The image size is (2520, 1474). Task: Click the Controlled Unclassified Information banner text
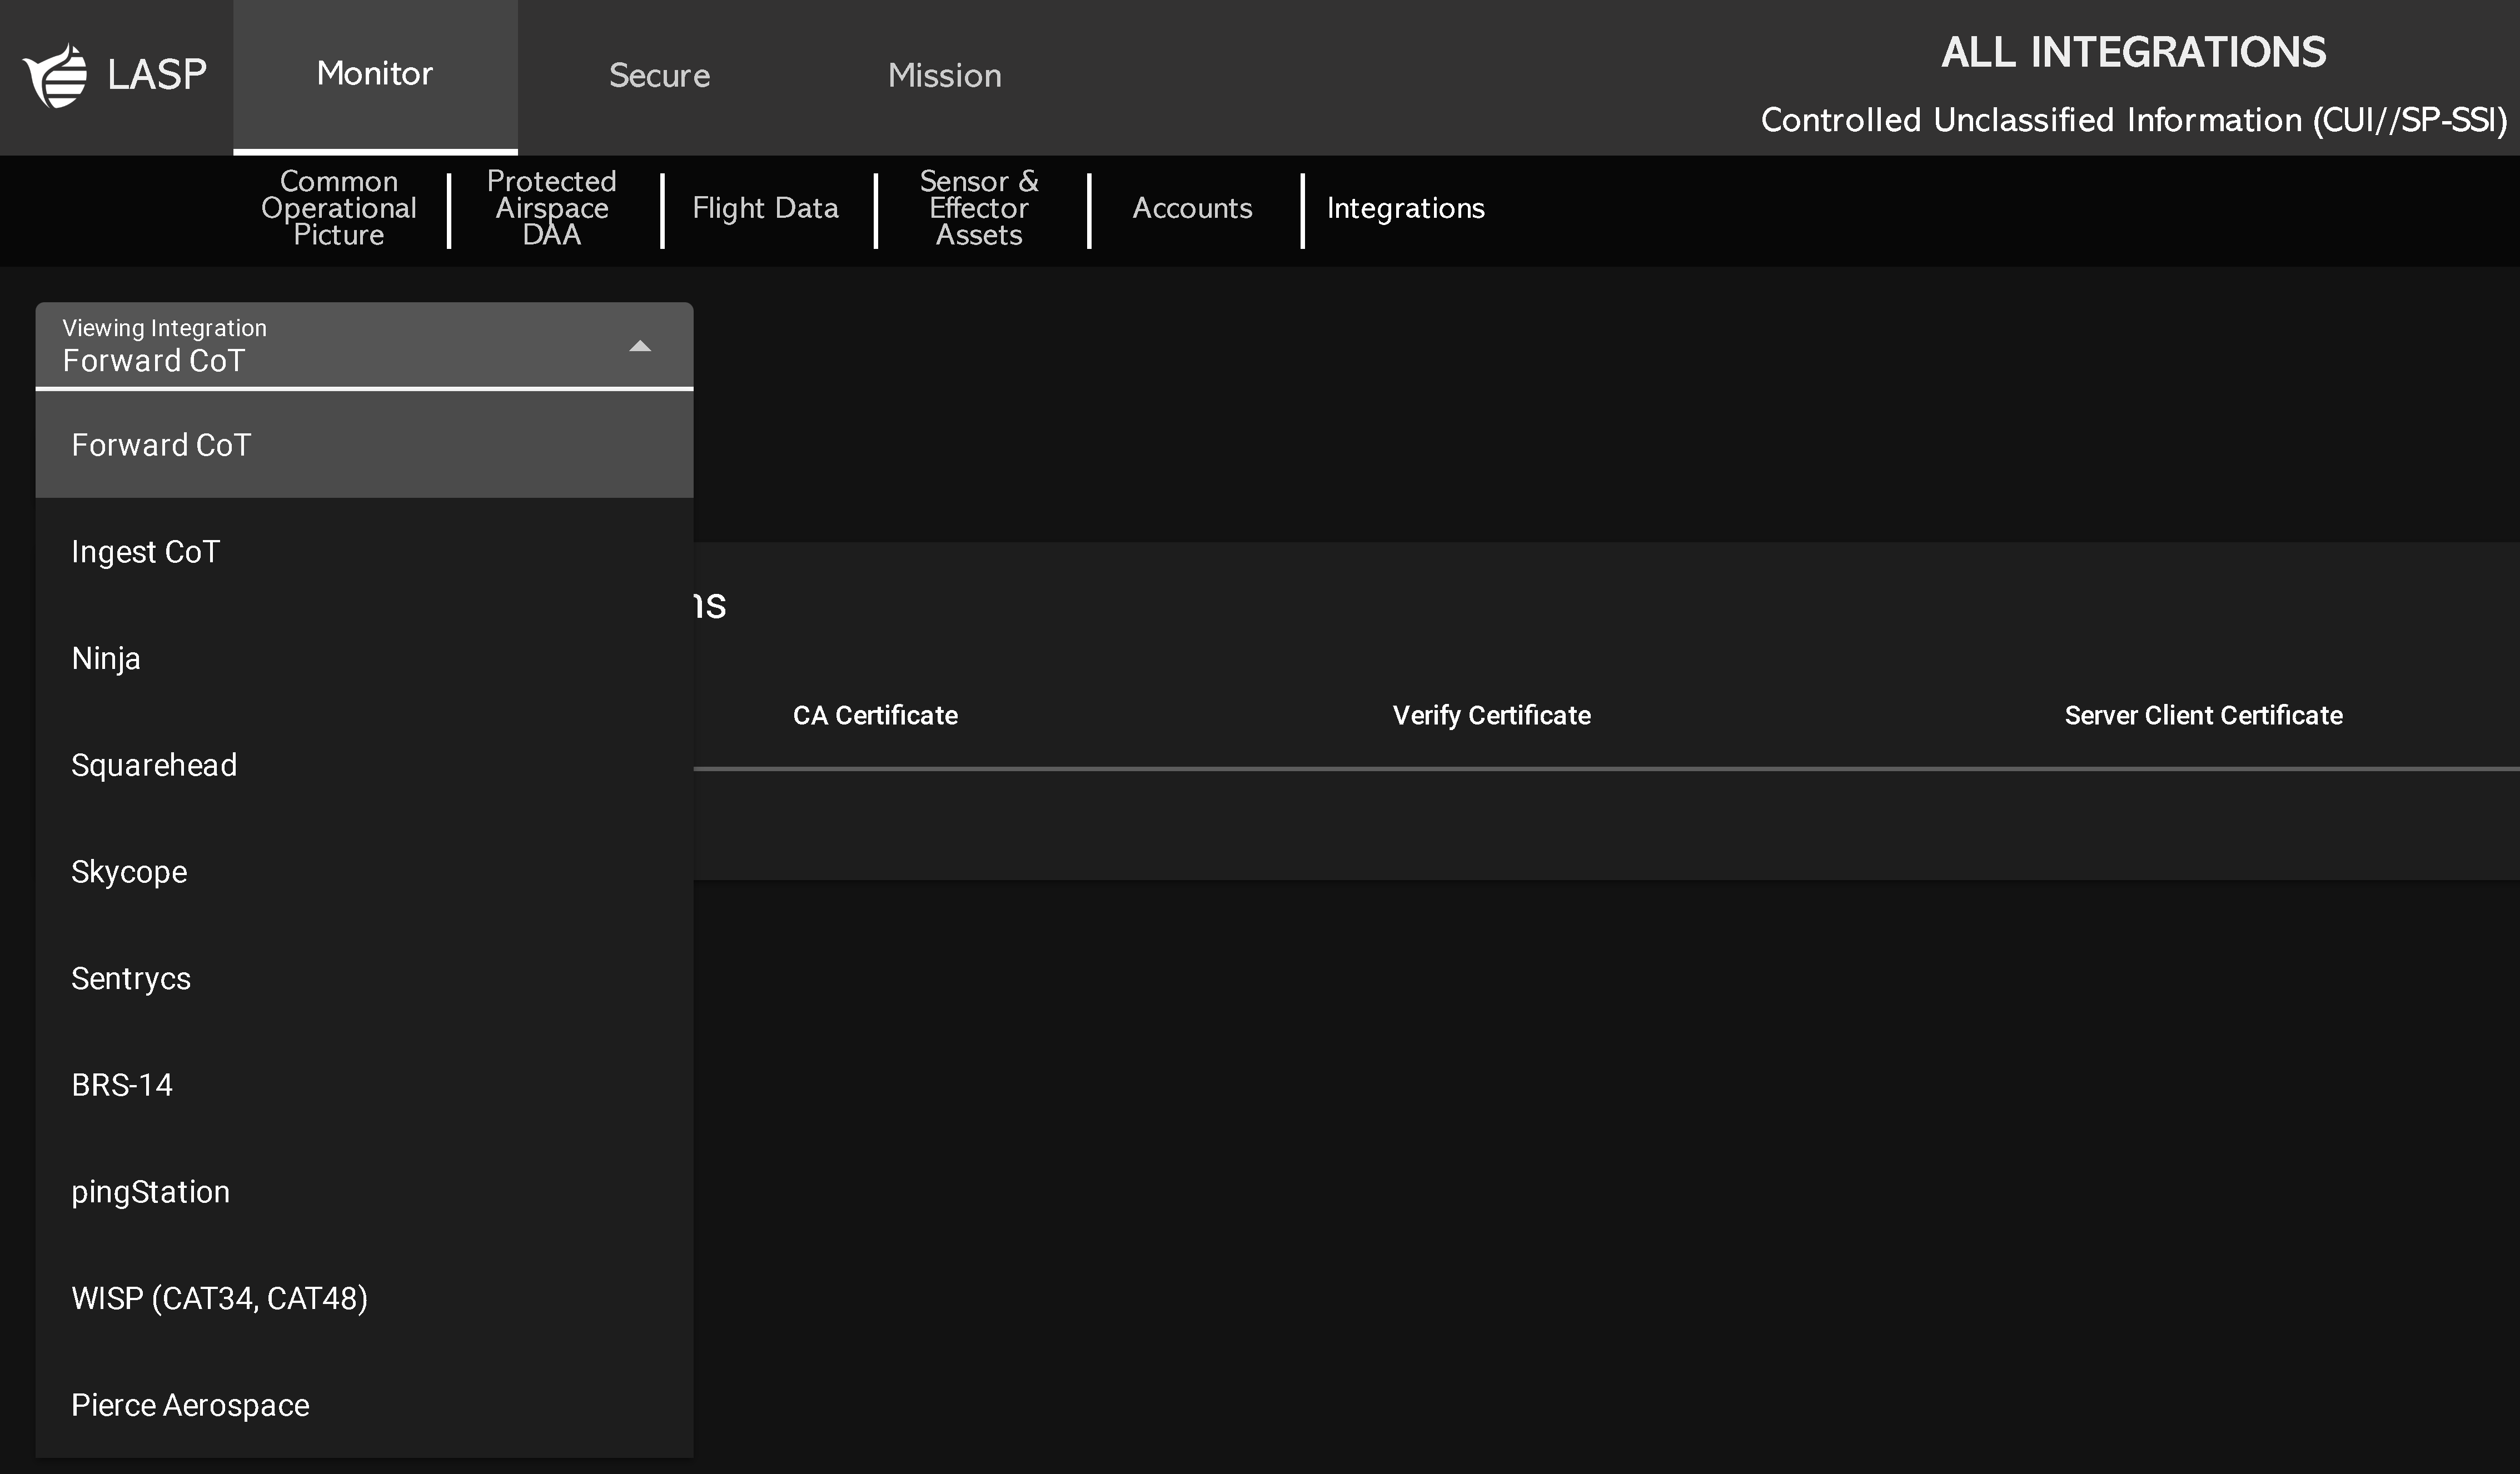(x=2133, y=120)
